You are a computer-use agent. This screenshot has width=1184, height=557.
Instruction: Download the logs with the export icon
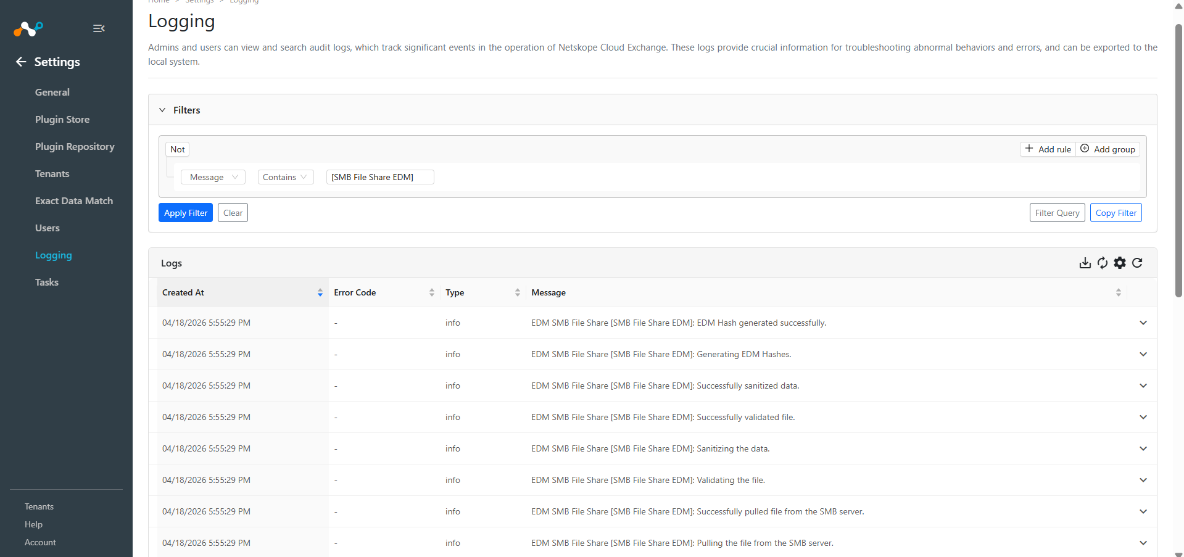click(1085, 263)
